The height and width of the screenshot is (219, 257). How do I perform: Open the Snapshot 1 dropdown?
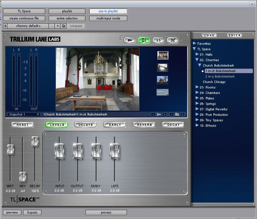coord(24,114)
